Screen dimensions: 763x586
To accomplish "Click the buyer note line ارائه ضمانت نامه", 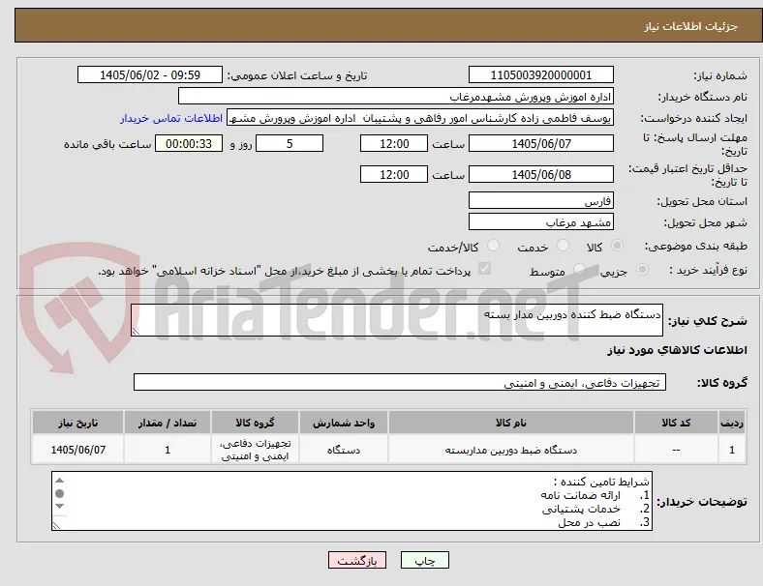I will click(x=581, y=495).
